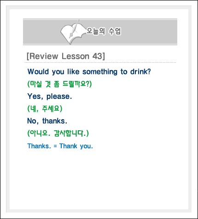198x219 pixels.
Task: Click the word something in the question
Action: point(100,72)
